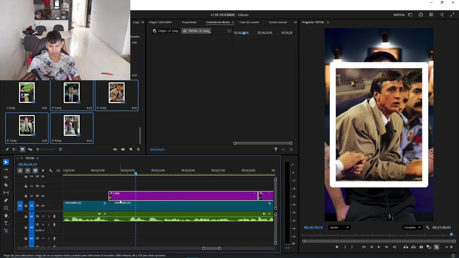Image resolution: width=459 pixels, height=258 pixels.
Task: Open Completa playback resolution dropdown
Action: (x=412, y=228)
